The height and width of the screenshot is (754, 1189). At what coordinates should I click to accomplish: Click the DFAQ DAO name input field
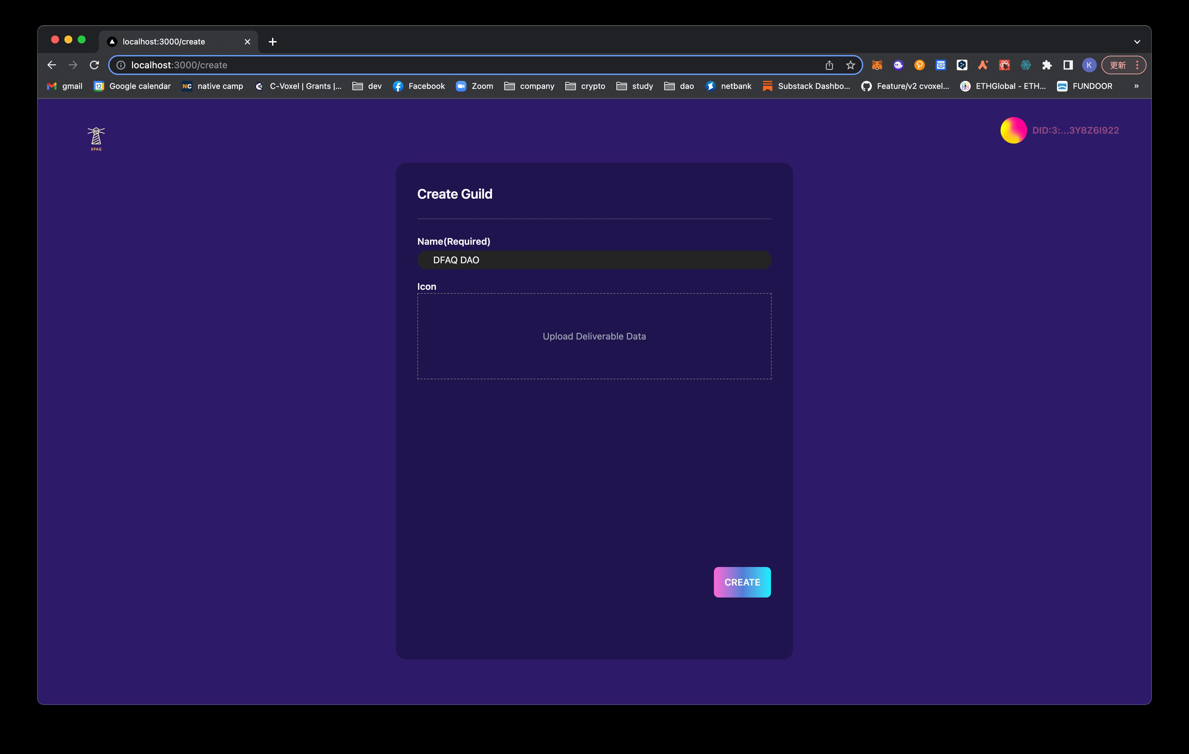point(594,260)
